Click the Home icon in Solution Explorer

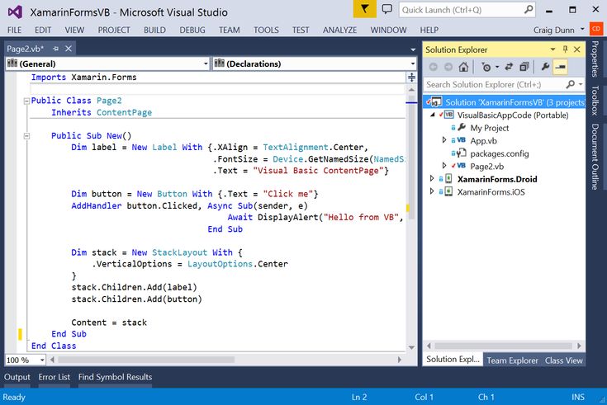pyautogui.click(x=464, y=68)
